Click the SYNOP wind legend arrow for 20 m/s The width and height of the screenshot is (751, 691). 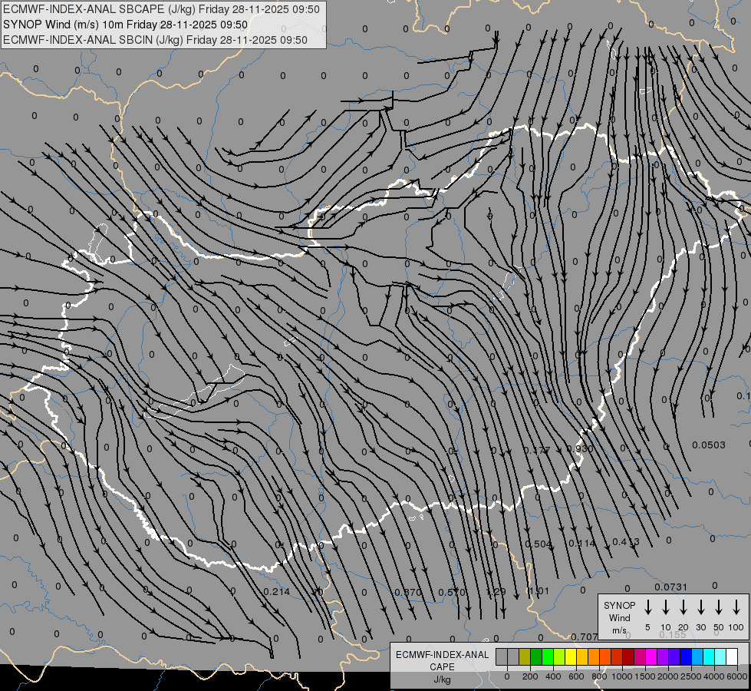pos(683,607)
